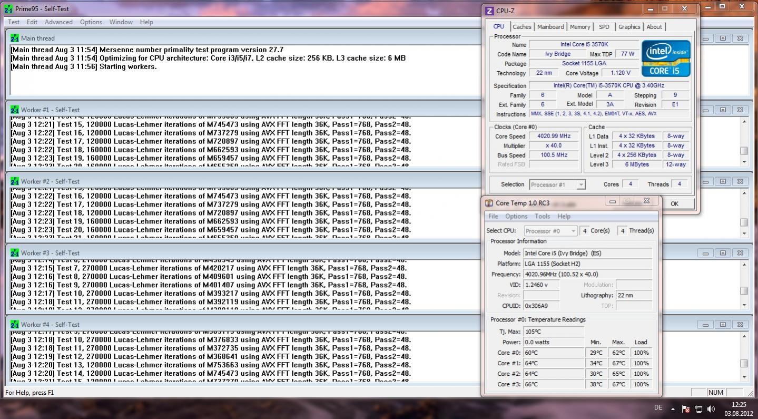Open the Memory tab in CPU-Z
Viewport: 758px width, 419px height.
(x=580, y=27)
